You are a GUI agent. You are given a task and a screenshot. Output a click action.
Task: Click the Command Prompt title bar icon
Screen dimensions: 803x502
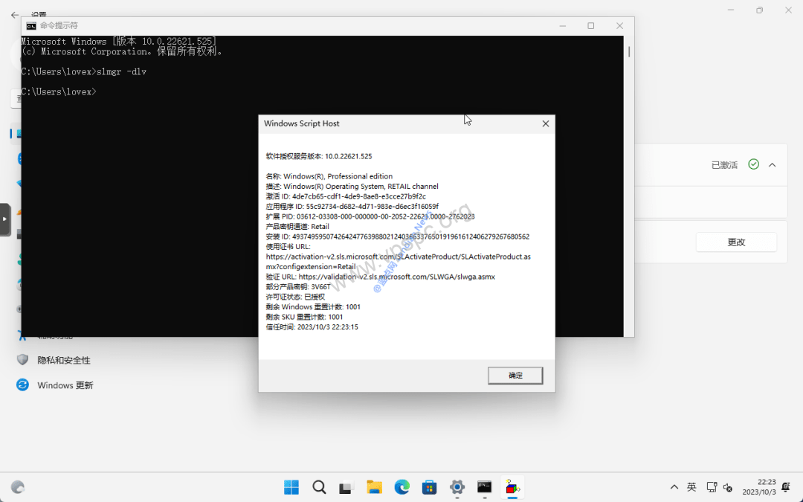tap(31, 25)
